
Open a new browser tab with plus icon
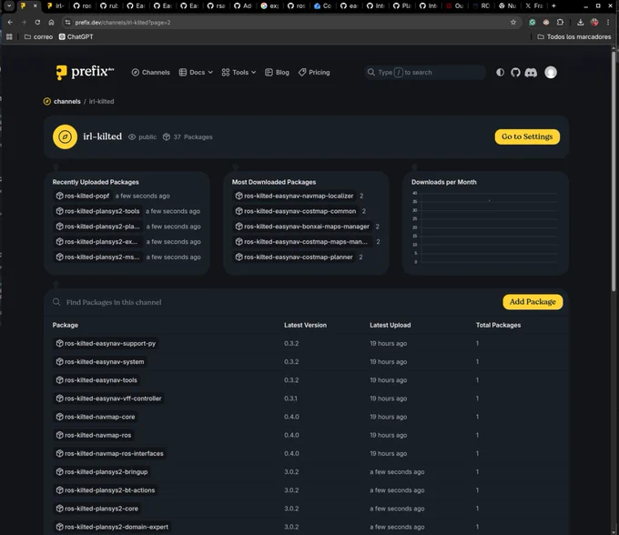point(553,5)
